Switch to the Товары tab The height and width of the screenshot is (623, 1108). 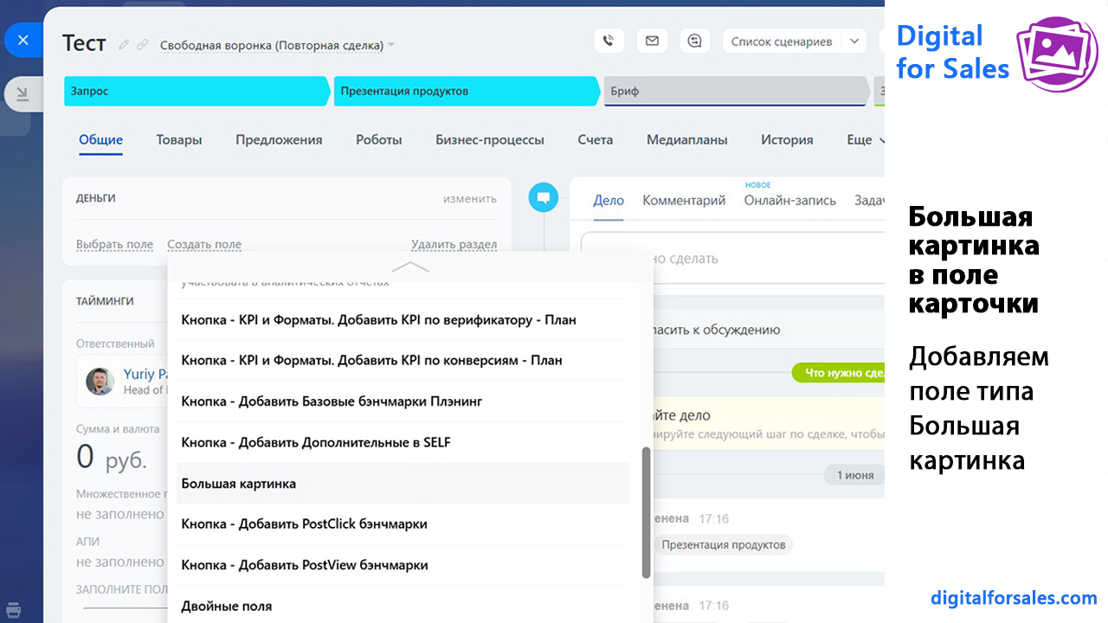pyautogui.click(x=179, y=140)
